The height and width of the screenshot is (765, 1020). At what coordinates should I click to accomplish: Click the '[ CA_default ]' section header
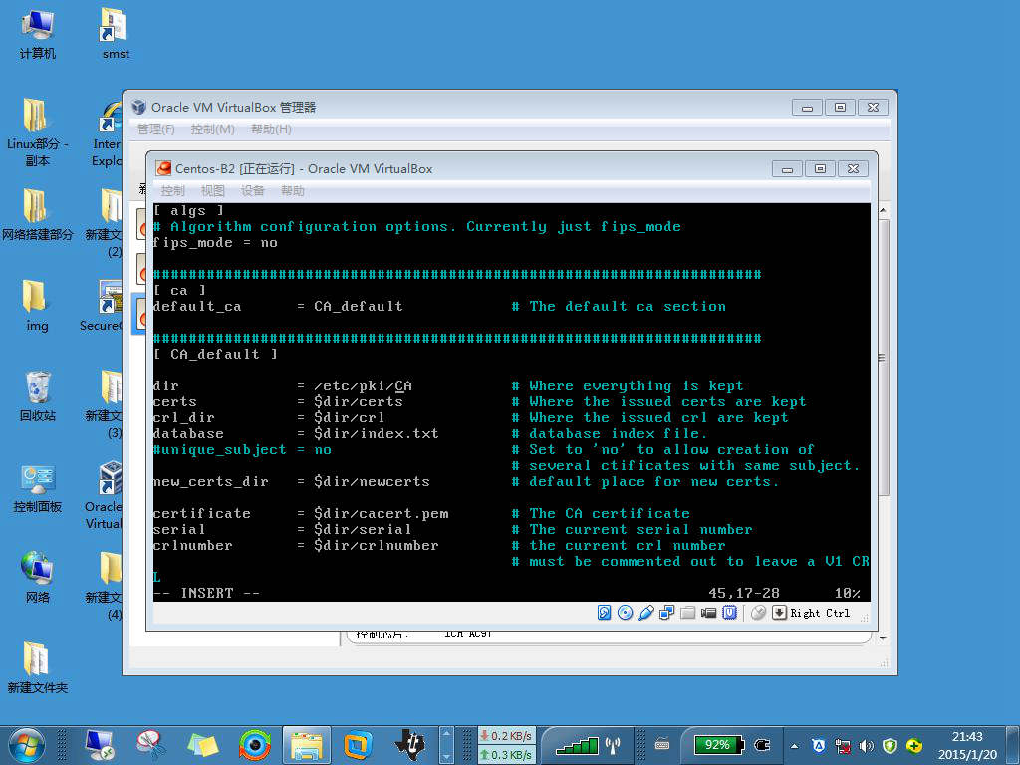pyautogui.click(x=215, y=354)
